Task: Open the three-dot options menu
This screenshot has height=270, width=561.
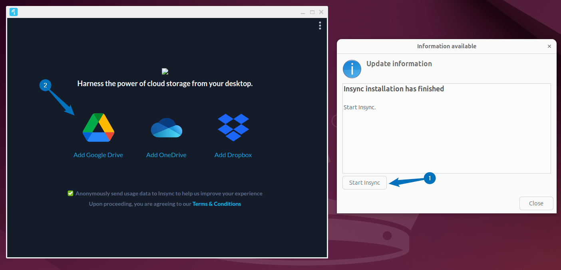Action: tap(320, 26)
